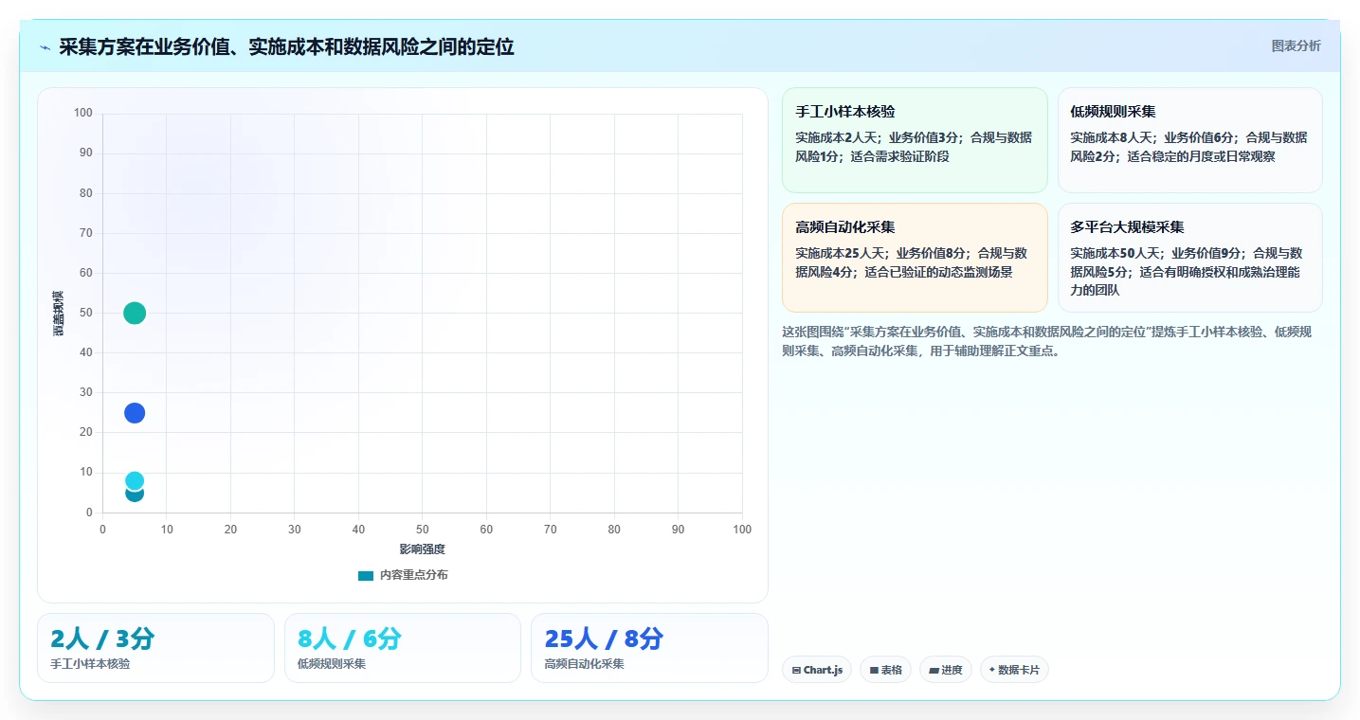Viewport: 1360px width, 720px height.
Task: Click the 手工小样本核验 label under 2人 / 3分
Action: click(x=90, y=664)
